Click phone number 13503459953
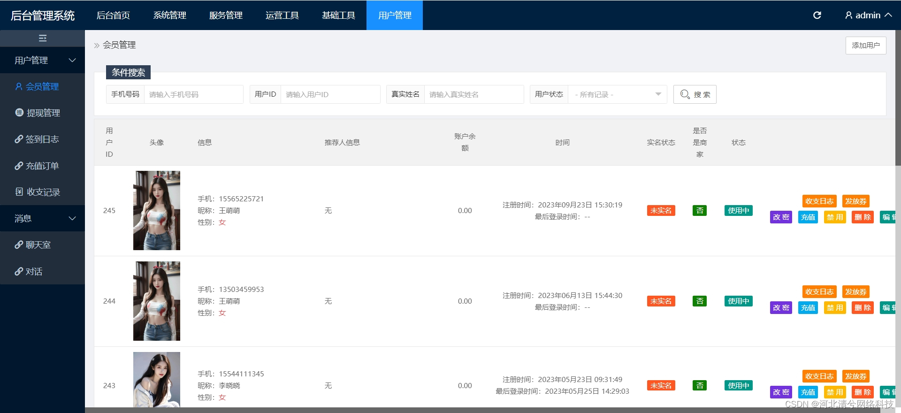 click(241, 289)
